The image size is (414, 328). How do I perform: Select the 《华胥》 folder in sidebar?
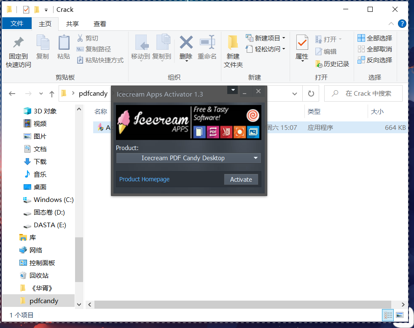pyautogui.click(x=36, y=288)
